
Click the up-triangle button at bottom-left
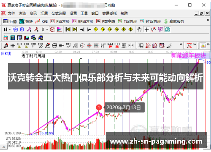click(4, 147)
